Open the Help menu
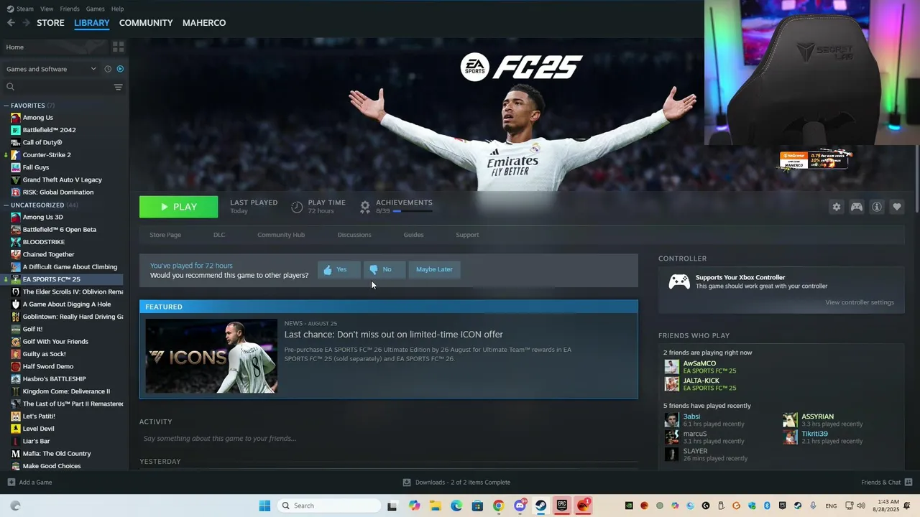Image resolution: width=920 pixels, height=517 pixels. coord(117,9)
